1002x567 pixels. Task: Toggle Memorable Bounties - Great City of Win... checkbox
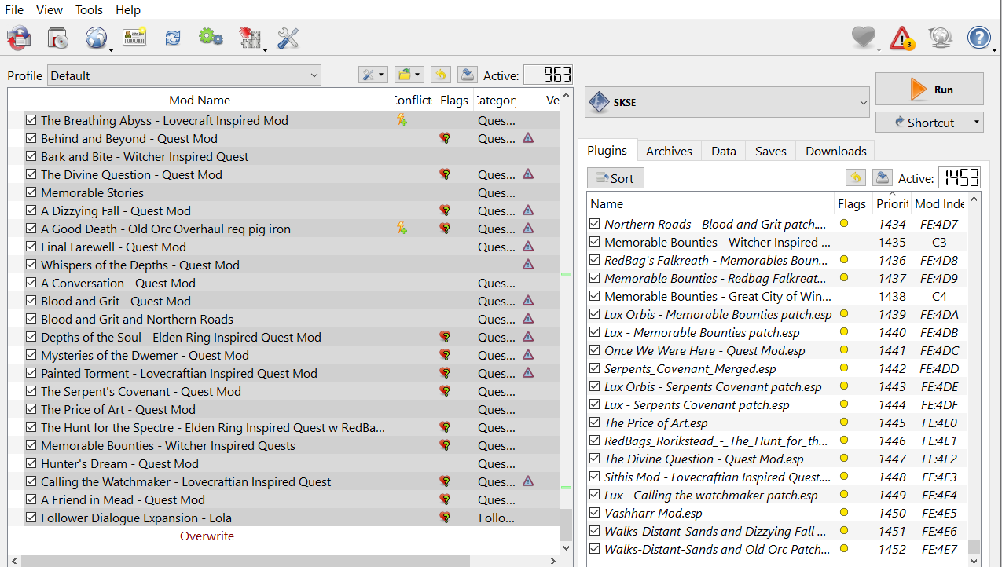point(595,296)
